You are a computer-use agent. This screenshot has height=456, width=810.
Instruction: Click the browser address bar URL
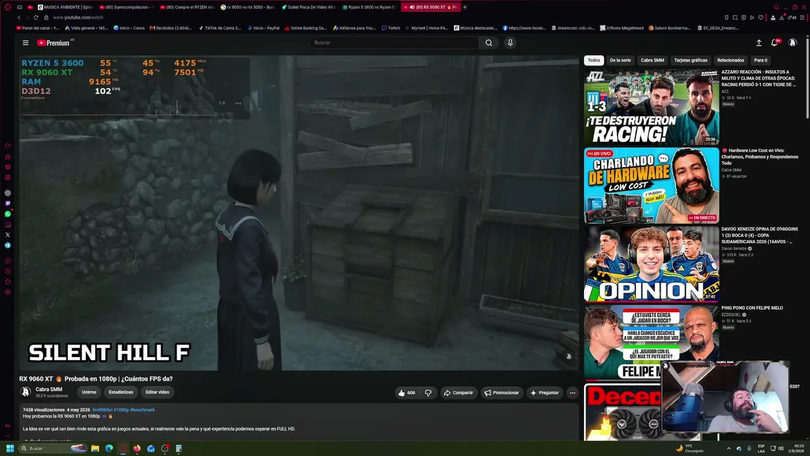[78, 18]
